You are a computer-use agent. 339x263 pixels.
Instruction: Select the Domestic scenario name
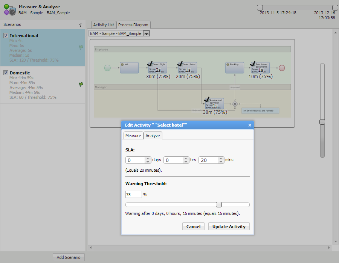20,73
